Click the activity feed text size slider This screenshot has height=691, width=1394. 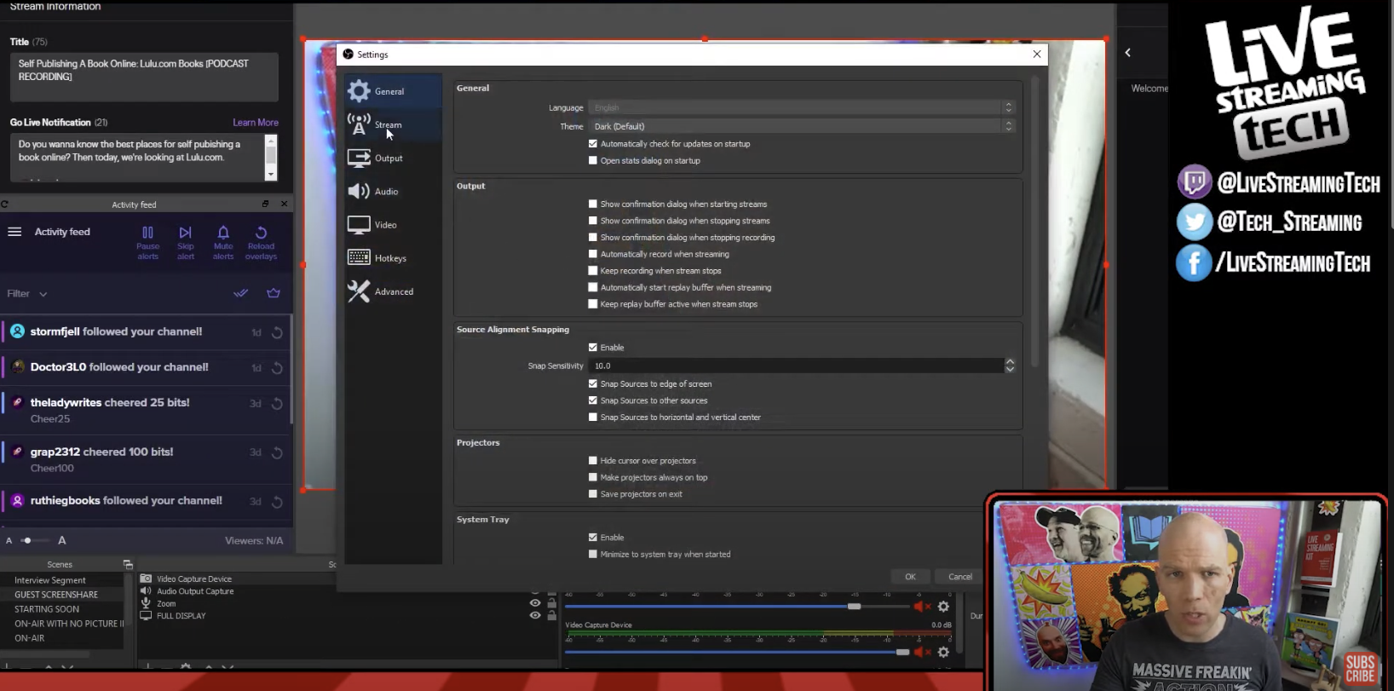tap(34, 540)
